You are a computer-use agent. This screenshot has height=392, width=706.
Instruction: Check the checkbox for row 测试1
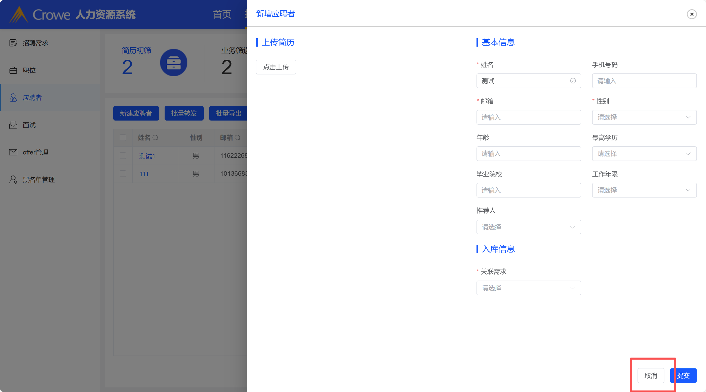click(123, 156)
